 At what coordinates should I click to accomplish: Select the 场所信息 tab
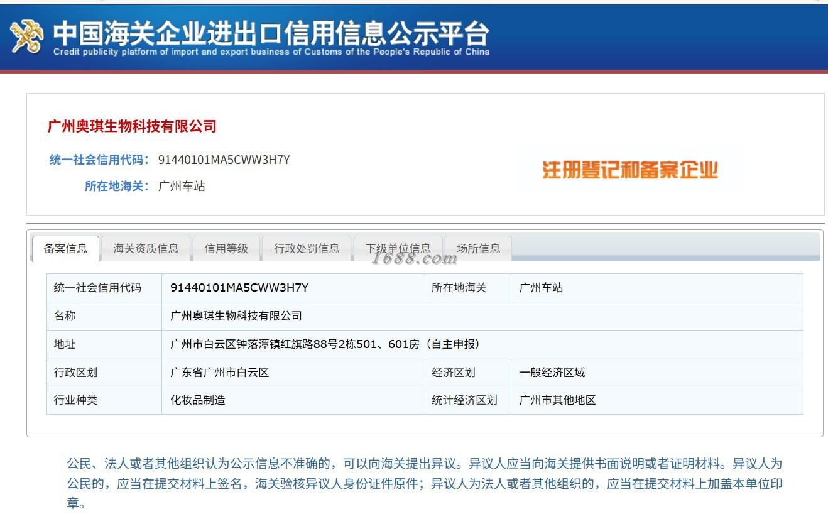(479, 249)
